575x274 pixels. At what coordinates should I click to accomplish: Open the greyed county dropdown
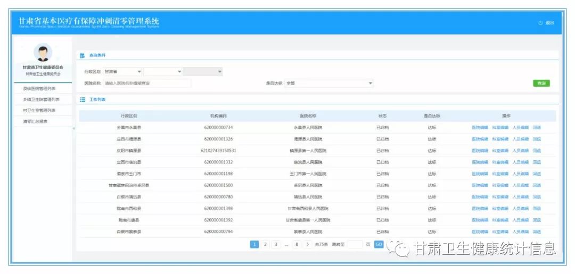(203, 72)
